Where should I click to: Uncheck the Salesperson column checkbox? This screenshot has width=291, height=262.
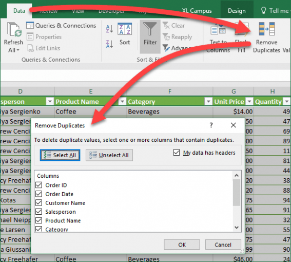39,212
